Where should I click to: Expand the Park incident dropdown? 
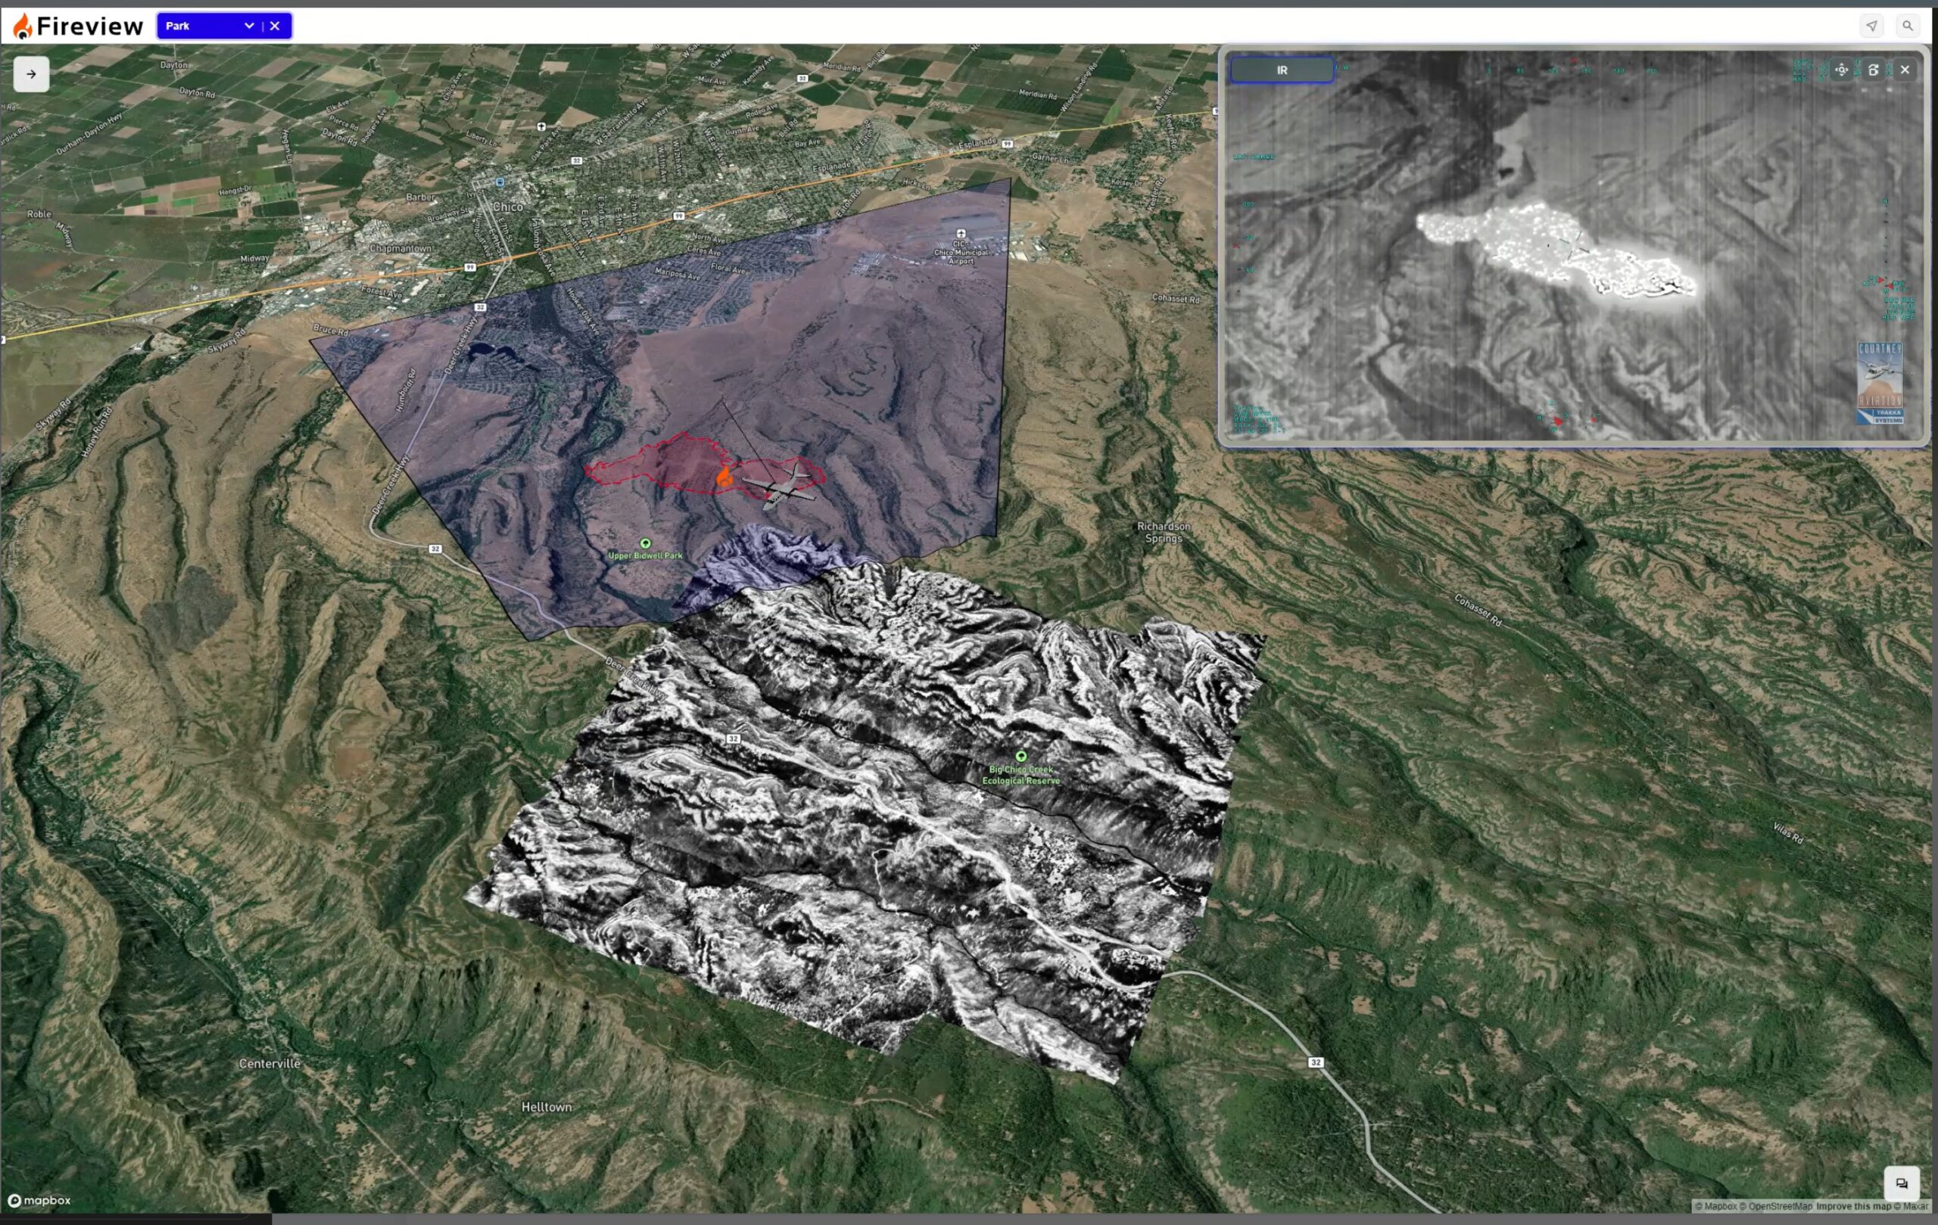pyautogui.click(x=249, y=26)
